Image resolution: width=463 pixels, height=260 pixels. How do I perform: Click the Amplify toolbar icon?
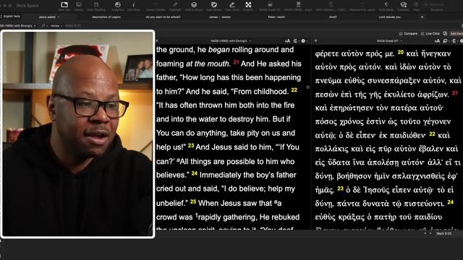coord(248,6)
